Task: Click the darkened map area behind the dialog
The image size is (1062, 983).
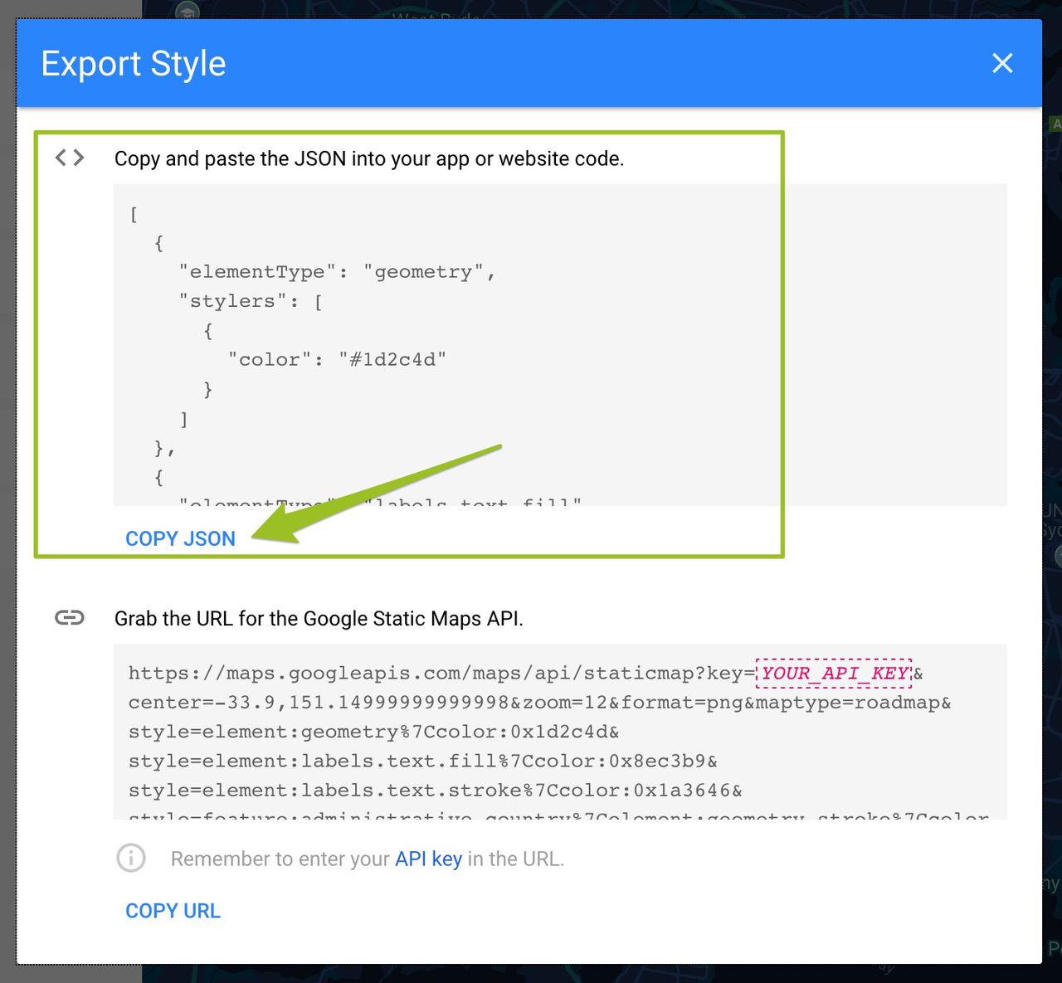Action: pos(1052,498)
